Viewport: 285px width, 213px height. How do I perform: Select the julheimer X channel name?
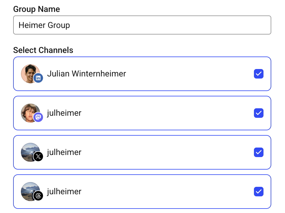click(64, 152)
